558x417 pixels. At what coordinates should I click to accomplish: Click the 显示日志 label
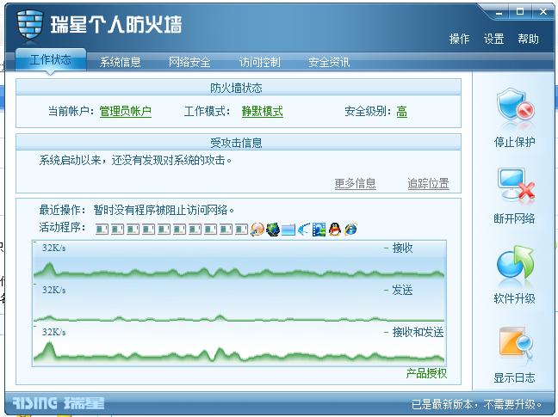(x=515, y=378)
